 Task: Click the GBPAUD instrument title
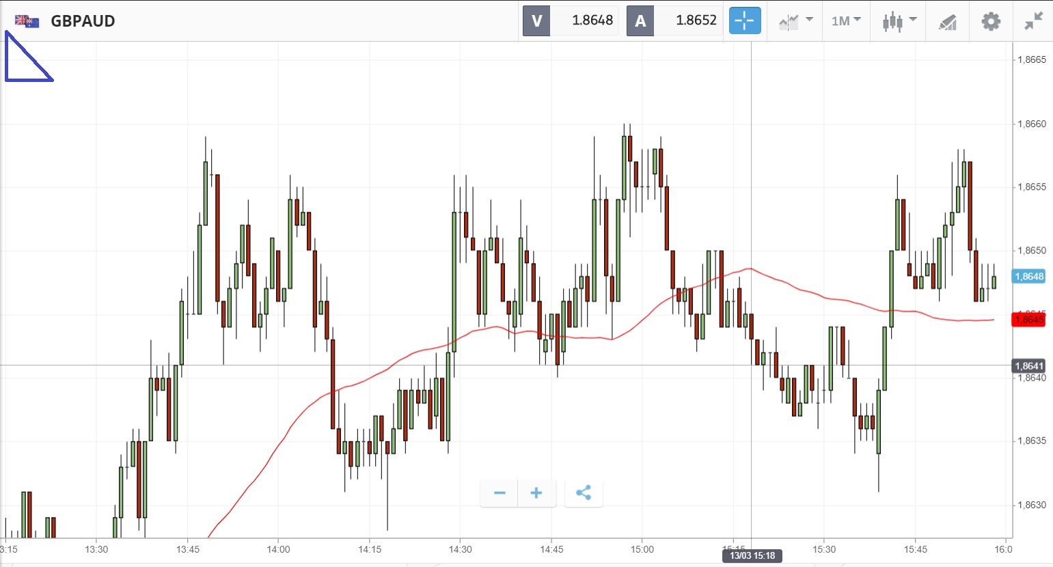(x=83, y=21)
